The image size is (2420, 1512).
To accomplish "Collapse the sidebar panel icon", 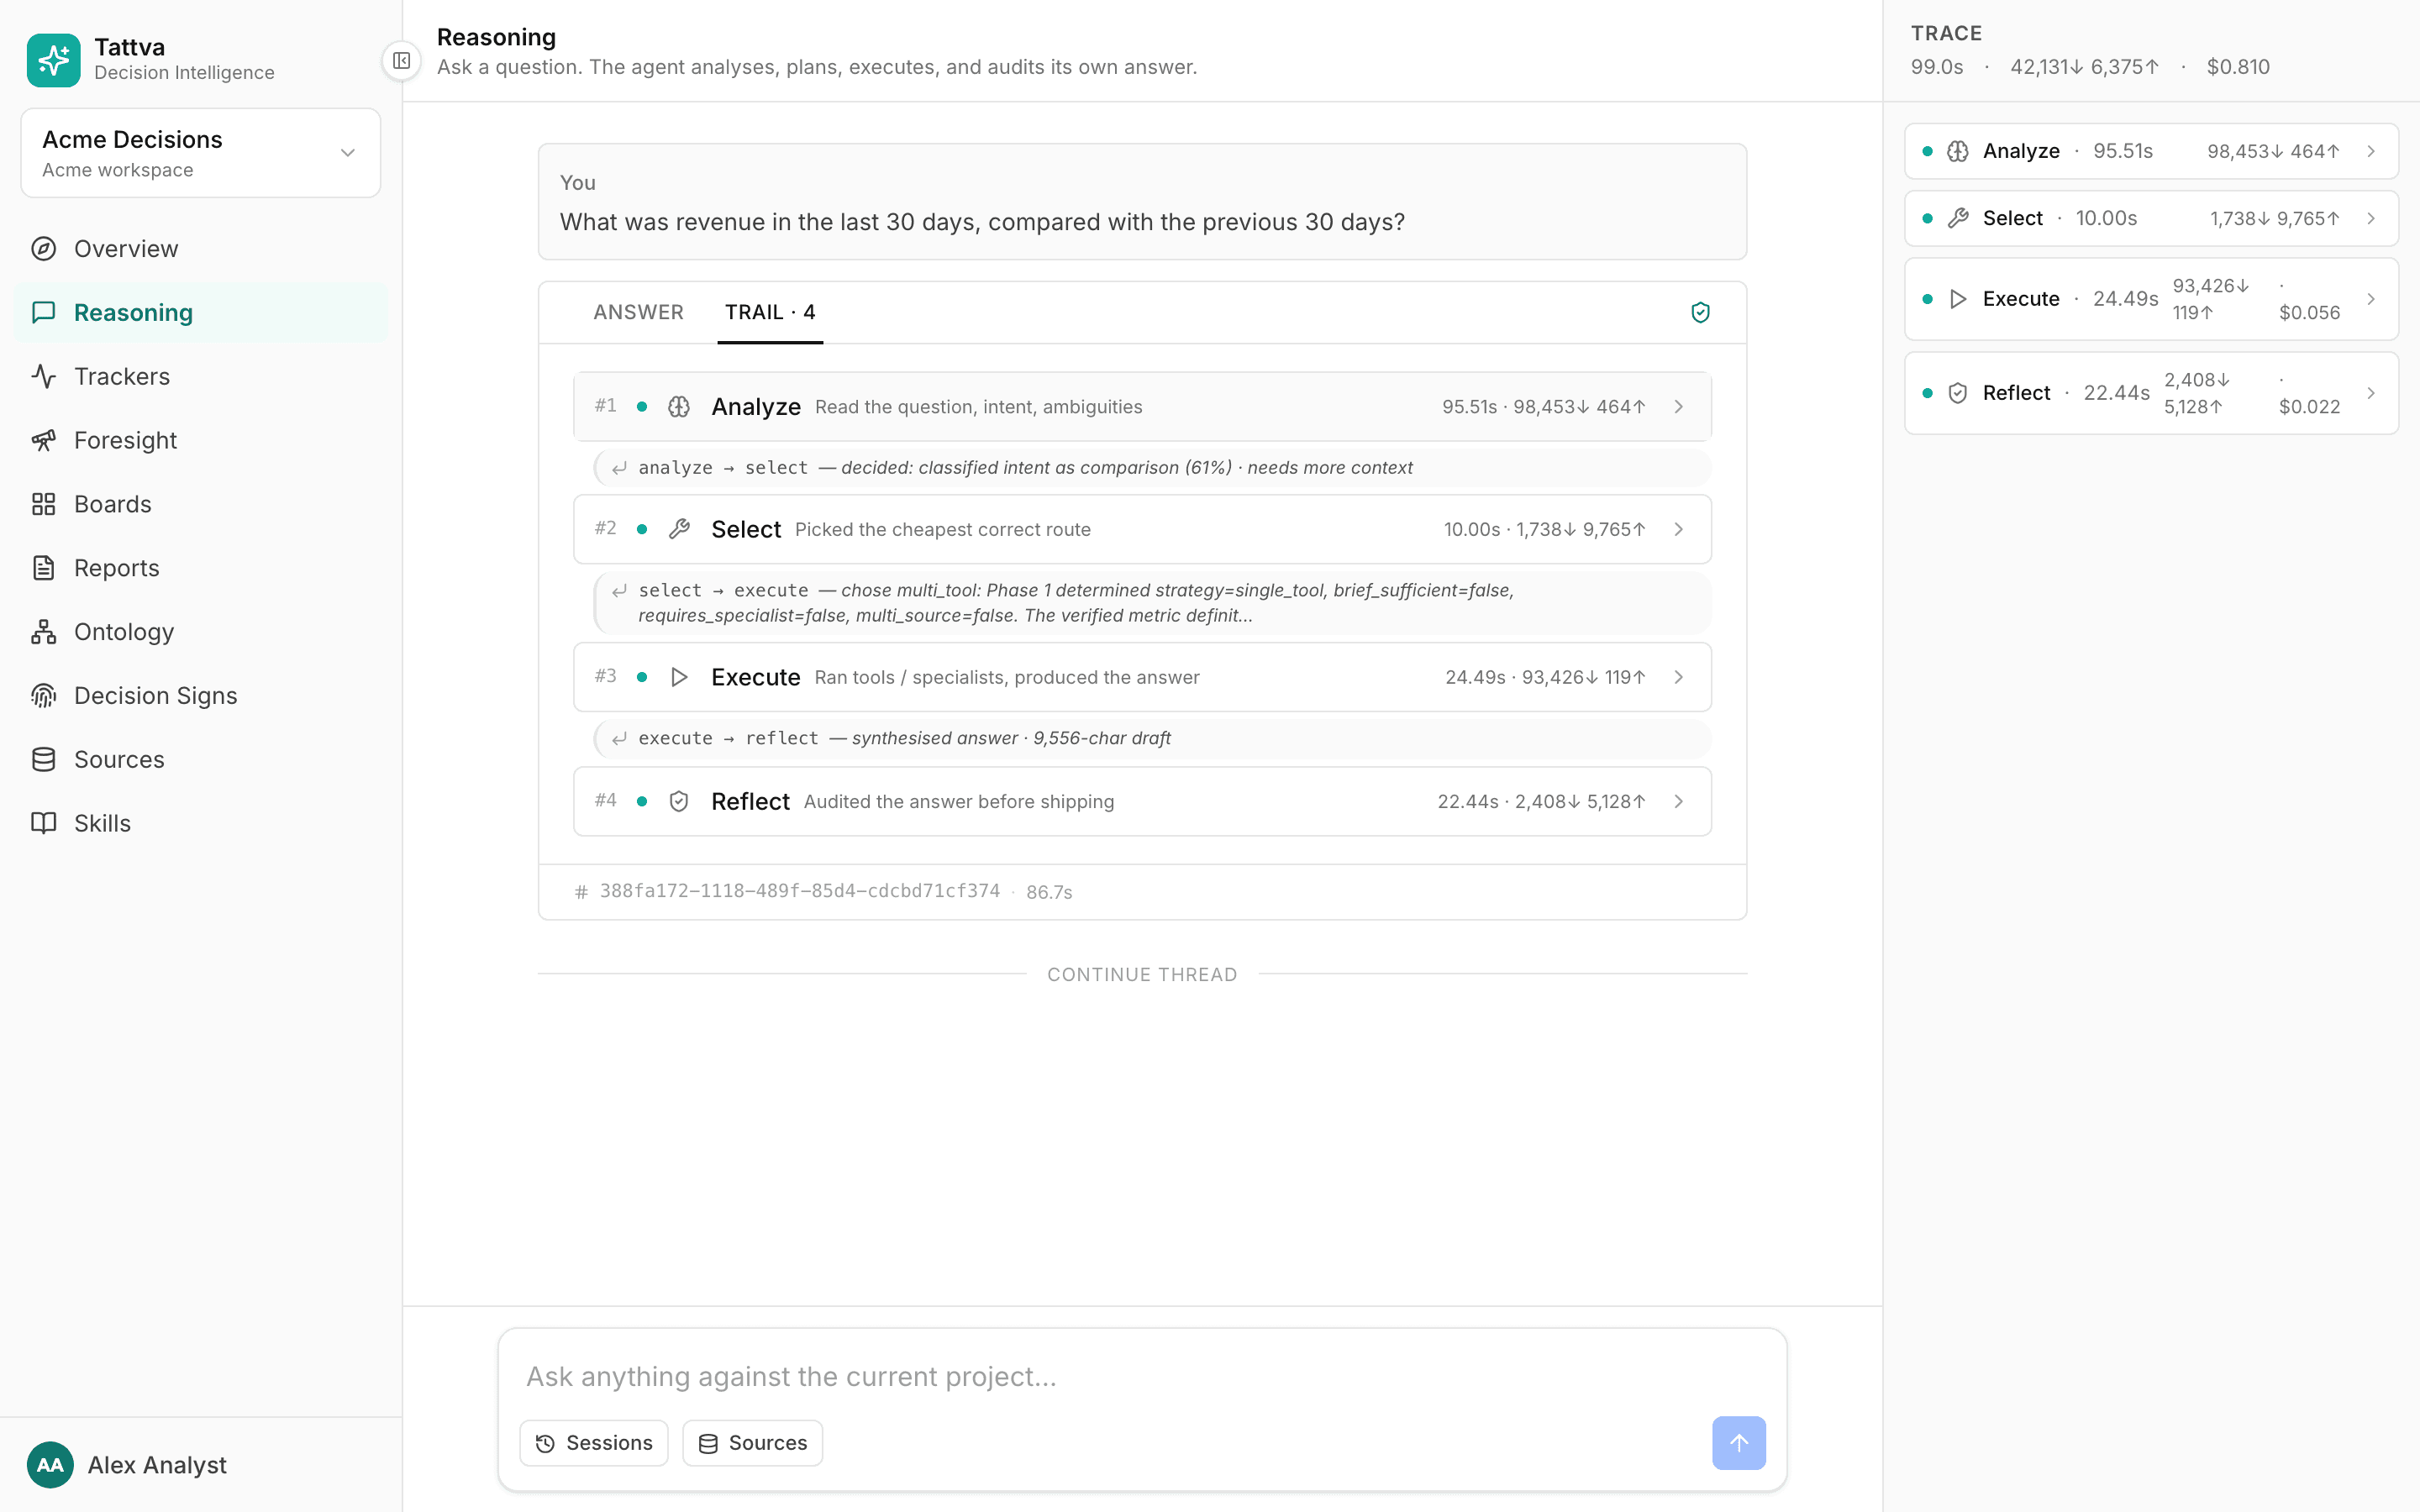I will tap(401, 61).
